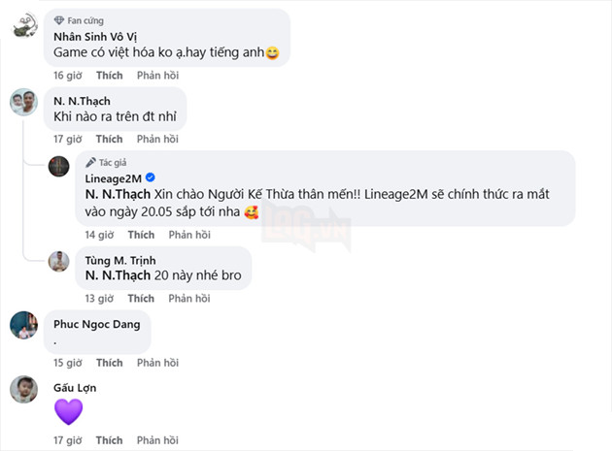The image size is (612, 451).
Task: Like N. N.Thạch's question comment
Action: pyautogui.click(x=110, y=139)
